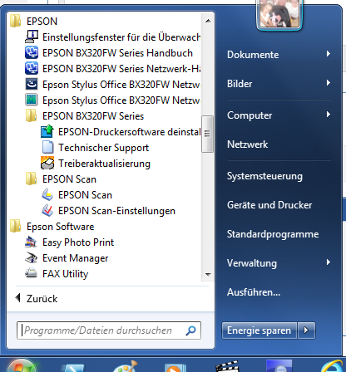Click the program list scroll-up arrow
346x372 pixels.
point(208,21)
